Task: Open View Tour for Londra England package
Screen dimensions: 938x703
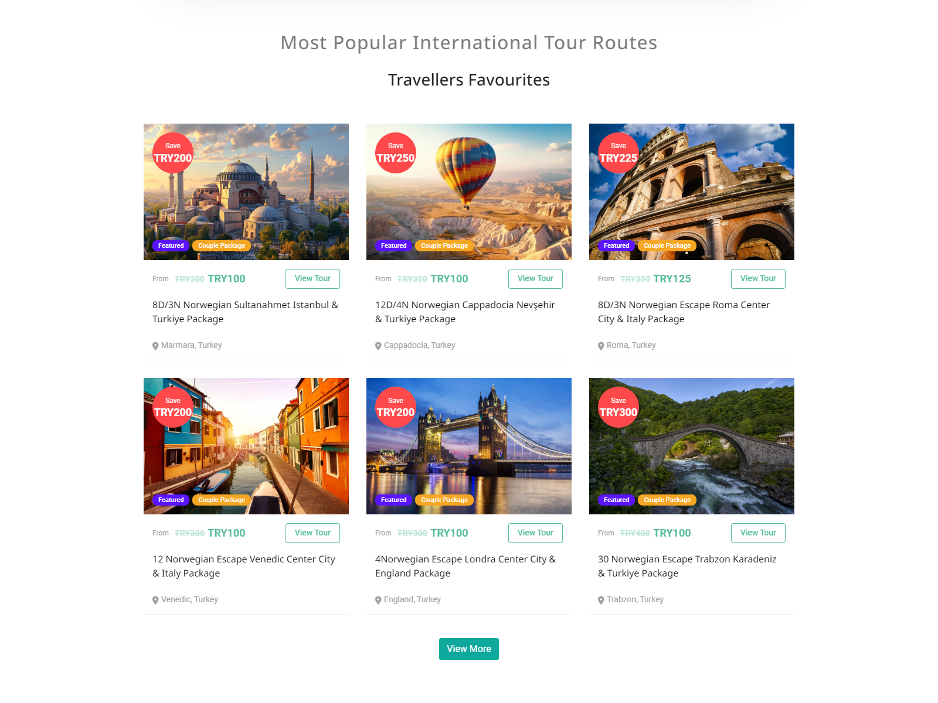Action: point(535,533)
